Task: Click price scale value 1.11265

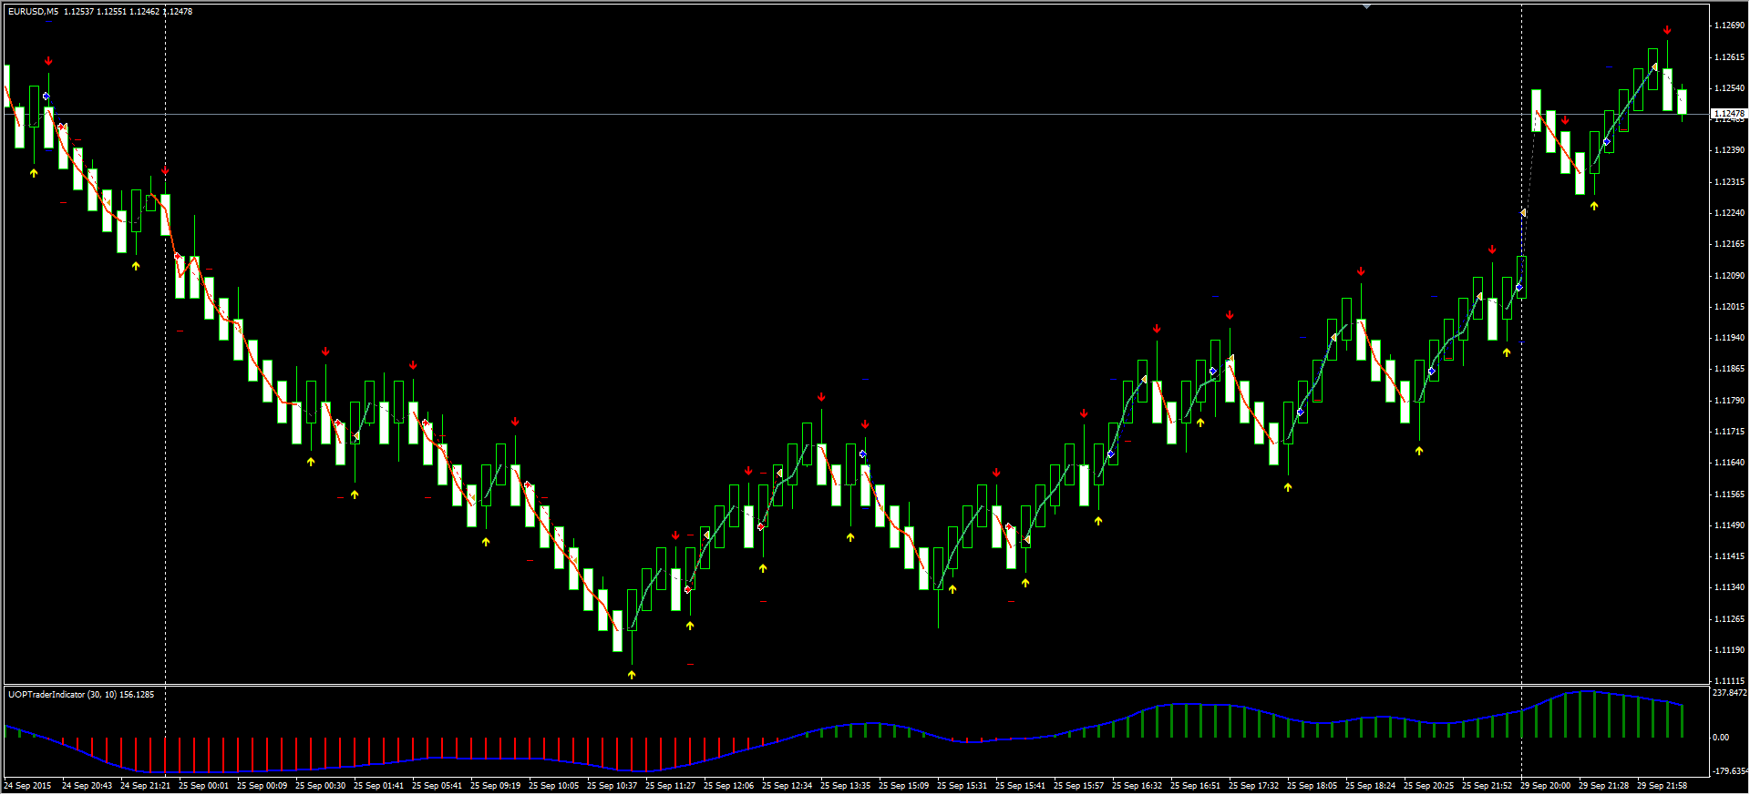Action: tap(1729, 618)
